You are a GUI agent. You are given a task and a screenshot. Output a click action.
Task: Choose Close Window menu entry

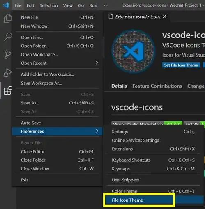coord(57,169)
